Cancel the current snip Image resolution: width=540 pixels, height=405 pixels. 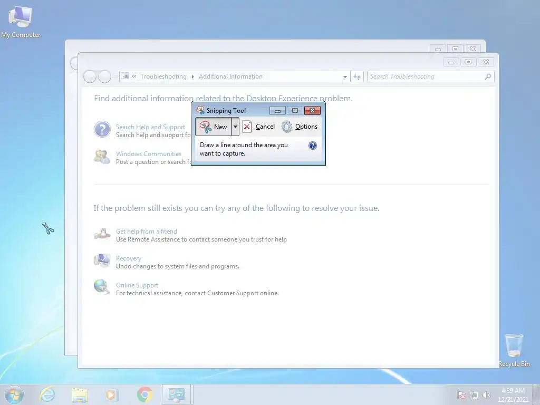click(258, 127)
